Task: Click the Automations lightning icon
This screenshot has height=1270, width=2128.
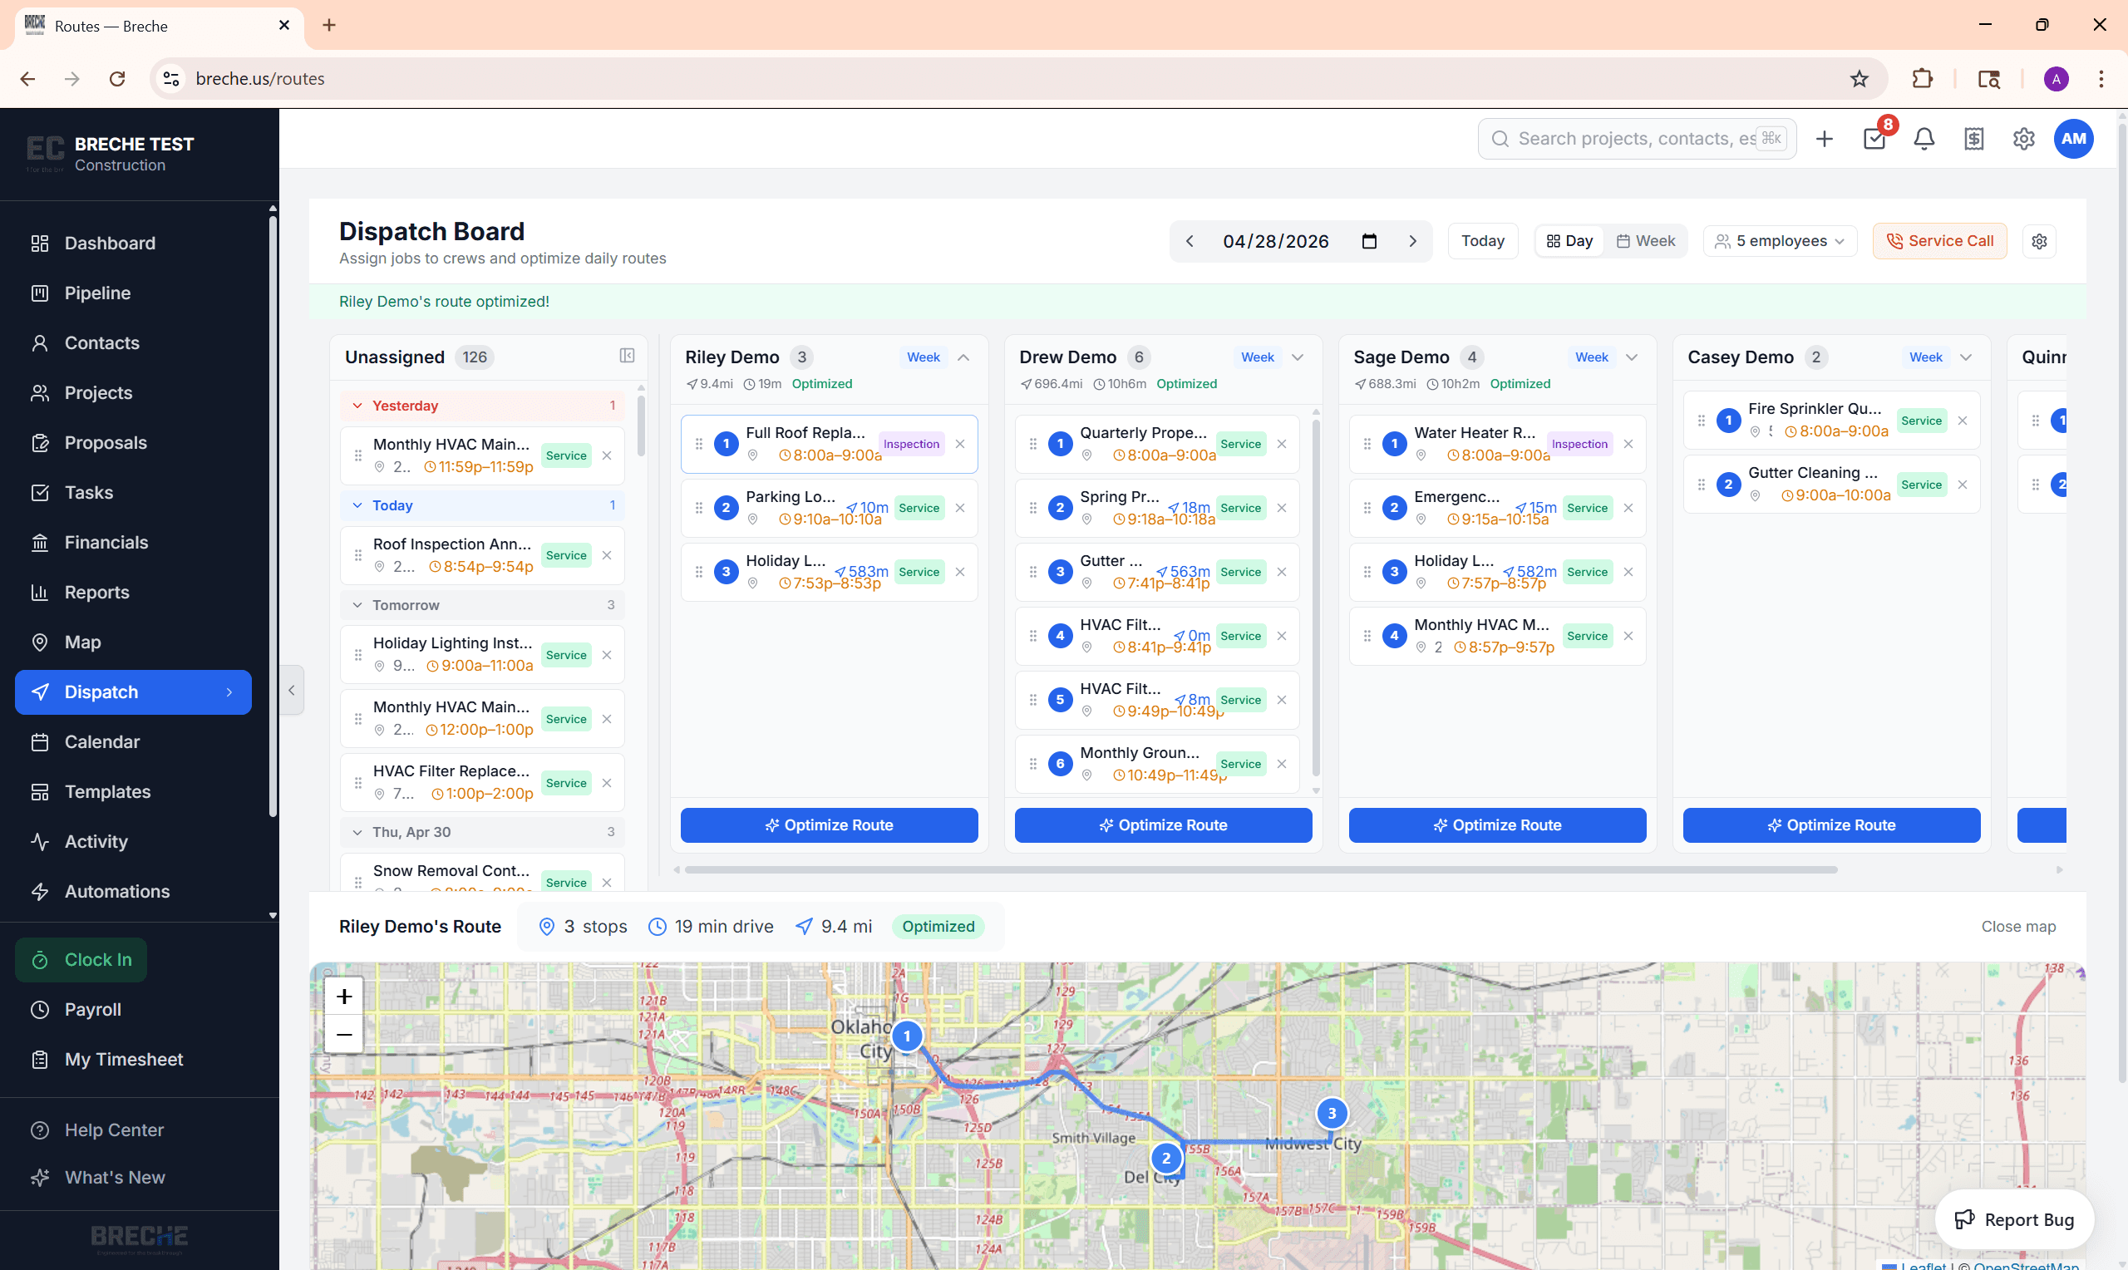Action: (39, 892)
